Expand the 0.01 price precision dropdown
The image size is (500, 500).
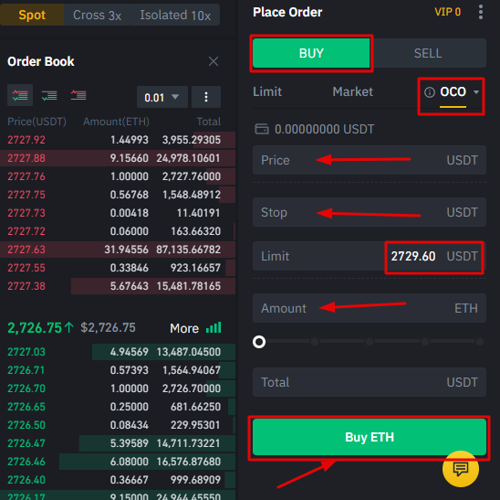click(162, 97)
